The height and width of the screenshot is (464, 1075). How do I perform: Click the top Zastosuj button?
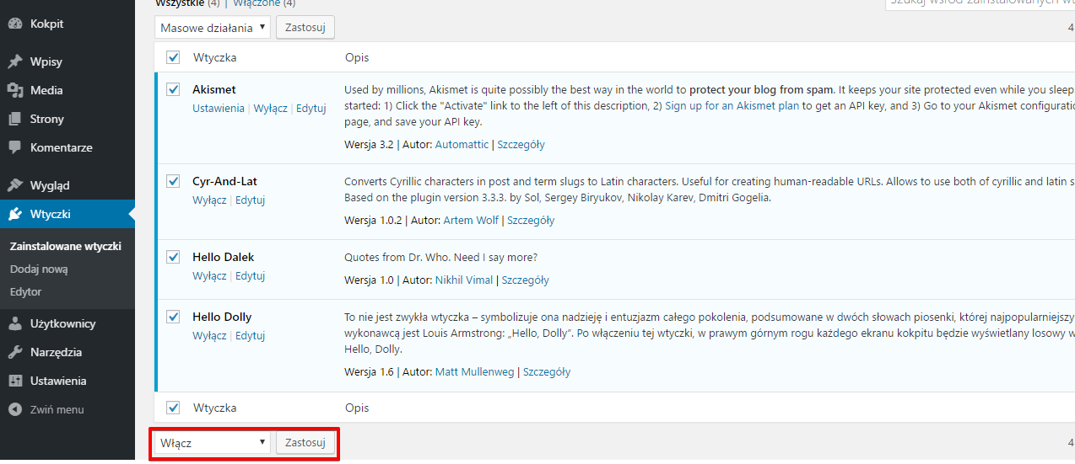(x=305, y=28)
